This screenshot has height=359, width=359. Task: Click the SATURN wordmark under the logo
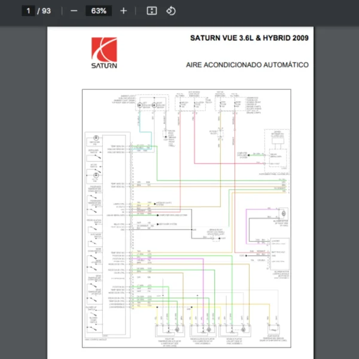104,66
